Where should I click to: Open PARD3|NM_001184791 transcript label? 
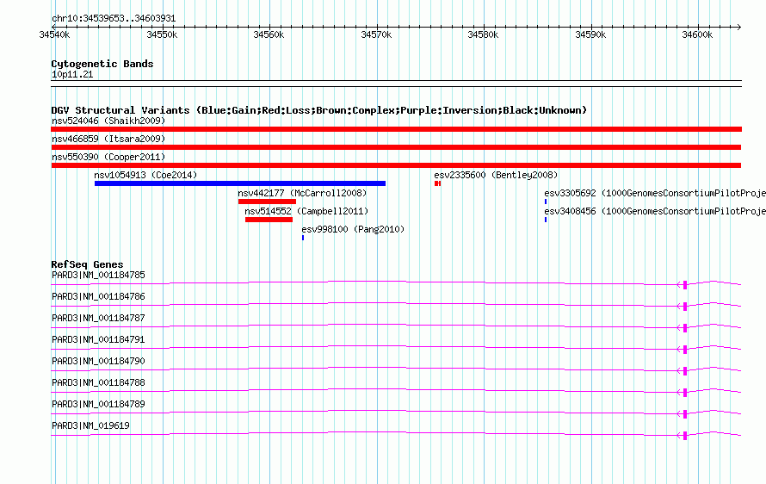click(98, 340)
